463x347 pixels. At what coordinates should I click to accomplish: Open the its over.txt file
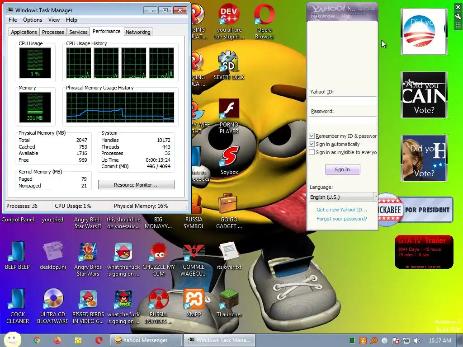click(229, 251)
